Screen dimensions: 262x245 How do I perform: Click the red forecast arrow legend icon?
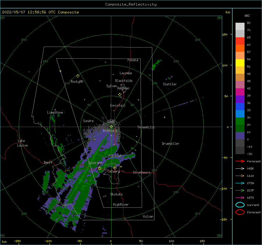click(240, 161)
